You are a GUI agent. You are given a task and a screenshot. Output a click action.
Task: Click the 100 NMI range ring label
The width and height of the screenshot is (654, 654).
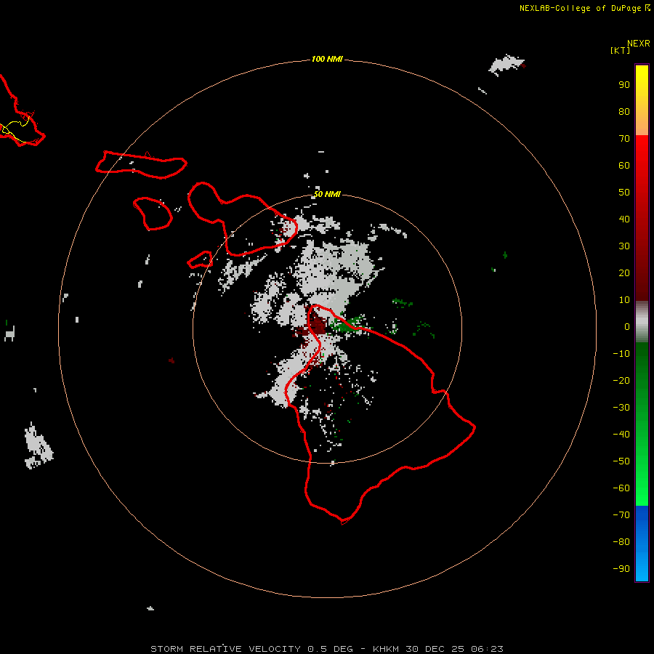pos(327,59)
